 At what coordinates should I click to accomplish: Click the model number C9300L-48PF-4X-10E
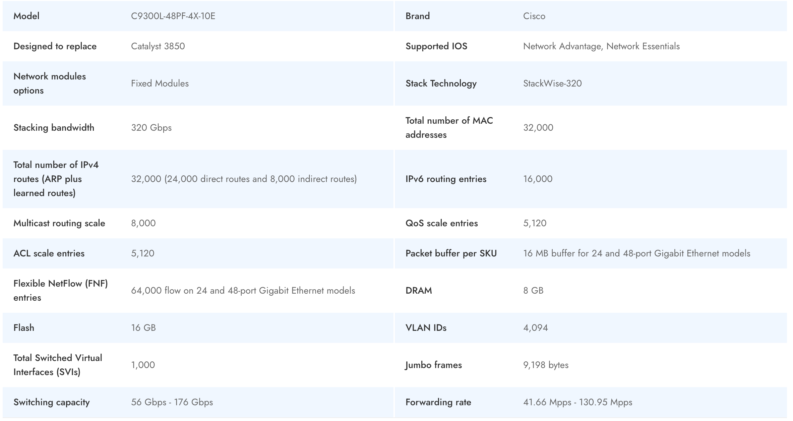(173, 16)
